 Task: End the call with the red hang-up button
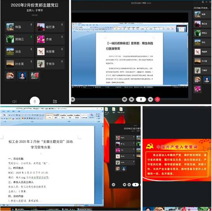coord(158,99)
